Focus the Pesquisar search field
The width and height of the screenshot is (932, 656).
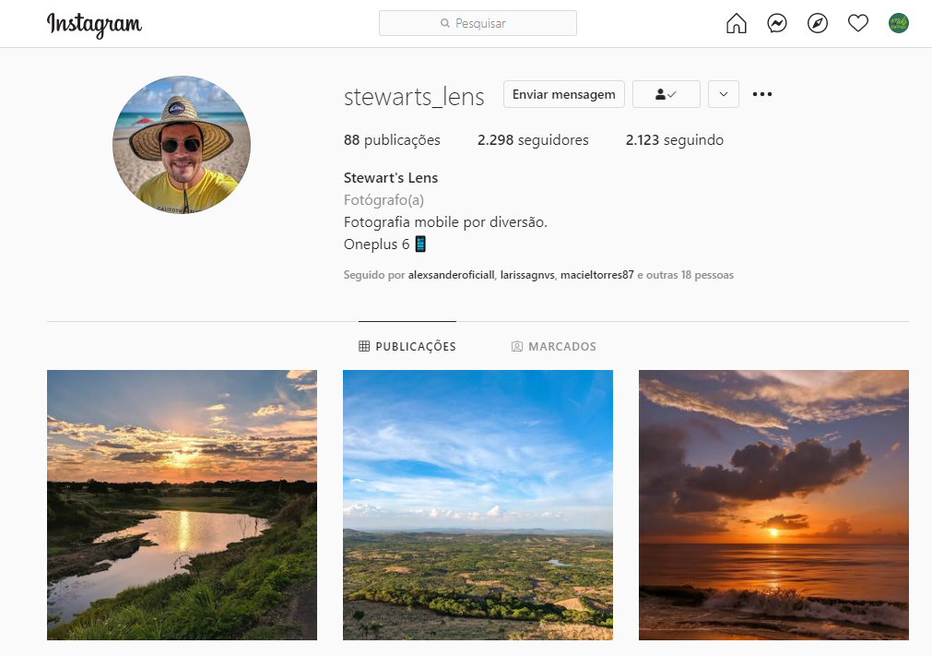pyautogui.click(x=478, y=23)
